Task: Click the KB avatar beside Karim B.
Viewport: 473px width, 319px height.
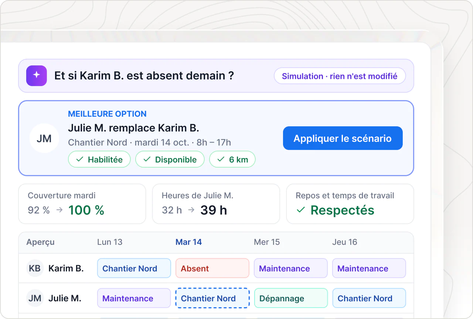Action: point(35,268)
